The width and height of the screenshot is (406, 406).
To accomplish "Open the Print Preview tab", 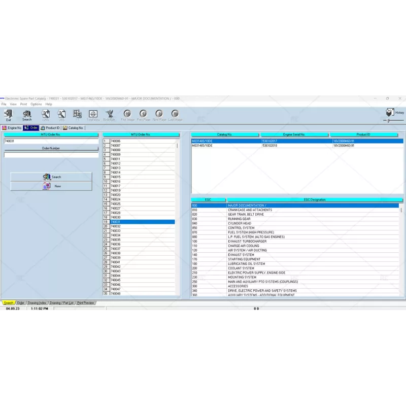I will coord(85,303).
